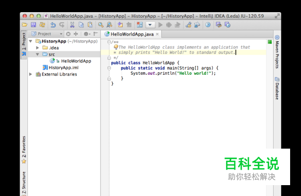This screenshot has height=196, width=301.
Task: Close the HelloWorldApp.java tab
Action: (x=157, y=34)
